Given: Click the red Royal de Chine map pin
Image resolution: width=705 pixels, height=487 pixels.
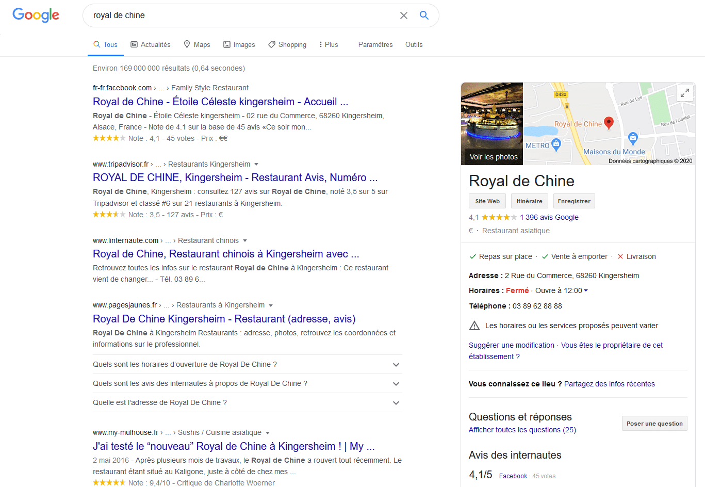Looking at the screenshot, I should 609,123.
